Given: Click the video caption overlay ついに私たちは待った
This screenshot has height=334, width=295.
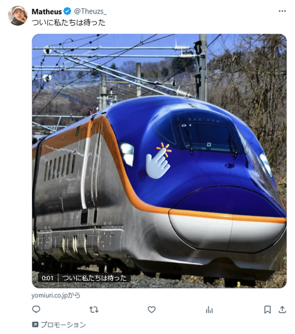Looking at the screenshot, I should 94,278.
